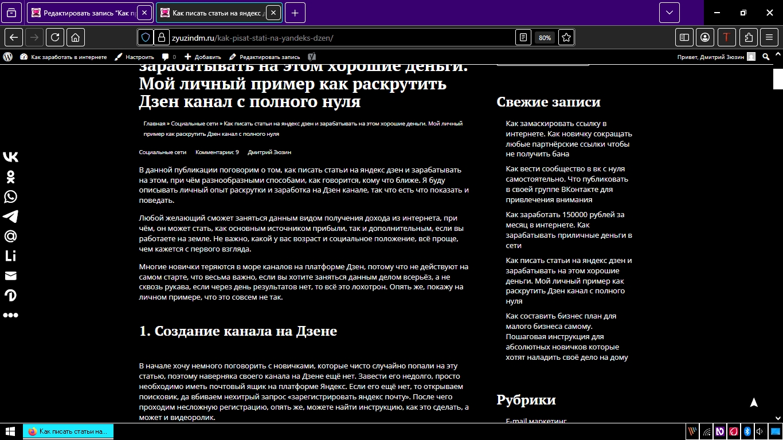This screenshot has height=440, width=783.
Task: Open the Windows Start menu
Action: (10, 431)
